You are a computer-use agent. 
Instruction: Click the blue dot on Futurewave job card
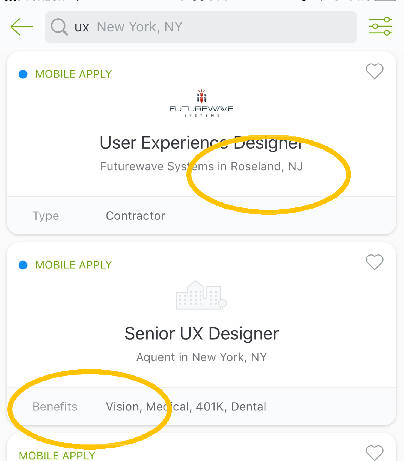click(x=23, y=74)
